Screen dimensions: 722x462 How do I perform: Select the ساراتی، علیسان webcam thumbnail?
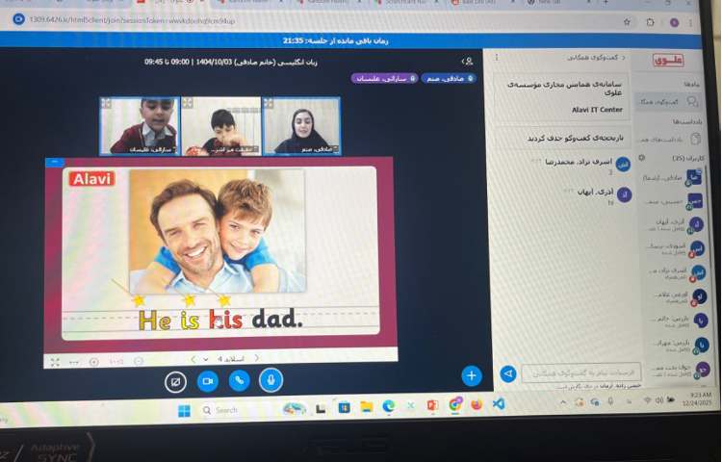(140, 126)
